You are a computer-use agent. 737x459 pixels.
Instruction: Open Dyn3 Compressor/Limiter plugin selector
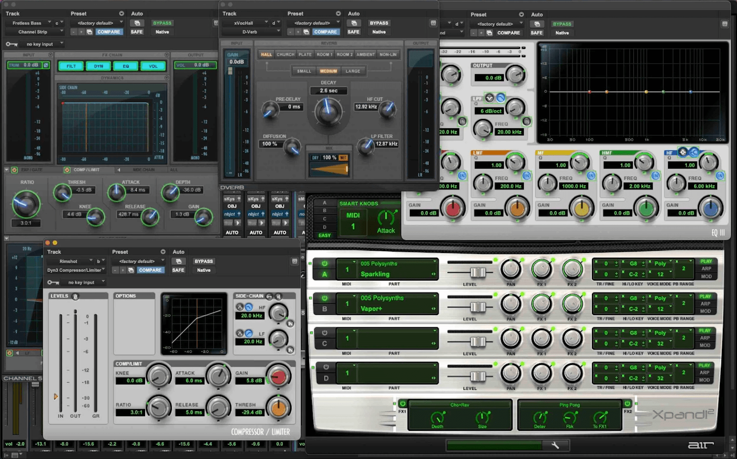[76, 271]
